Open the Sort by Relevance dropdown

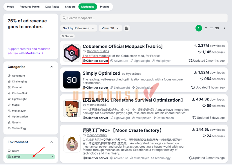tap(79, 28)
